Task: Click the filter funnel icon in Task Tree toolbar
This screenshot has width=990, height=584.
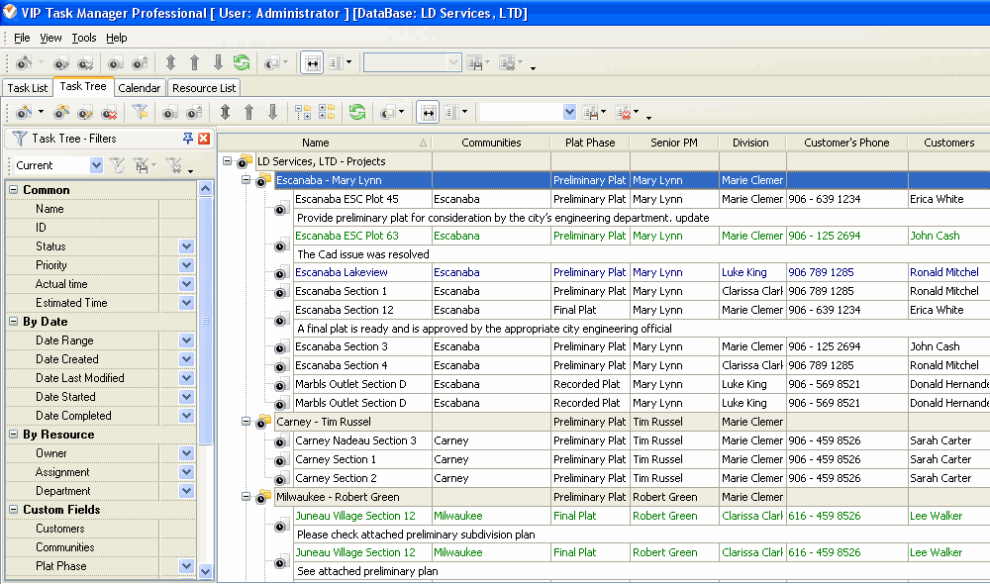Action: tap(140, 113)
